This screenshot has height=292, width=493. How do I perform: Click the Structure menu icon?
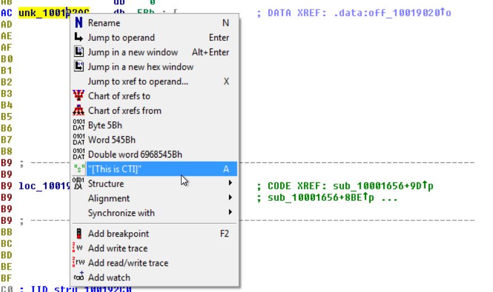point(78,184)
